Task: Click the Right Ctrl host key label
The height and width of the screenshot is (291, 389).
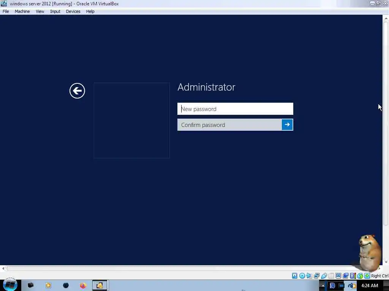Action: click(x=380, y=276)
